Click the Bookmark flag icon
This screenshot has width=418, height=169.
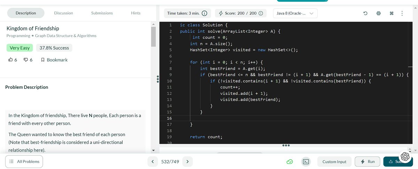coord(42,60)
